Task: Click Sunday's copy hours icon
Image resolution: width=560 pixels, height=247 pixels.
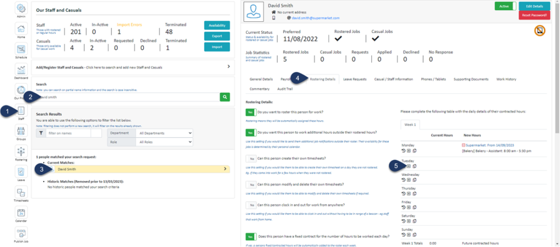Action: [415, 235]
